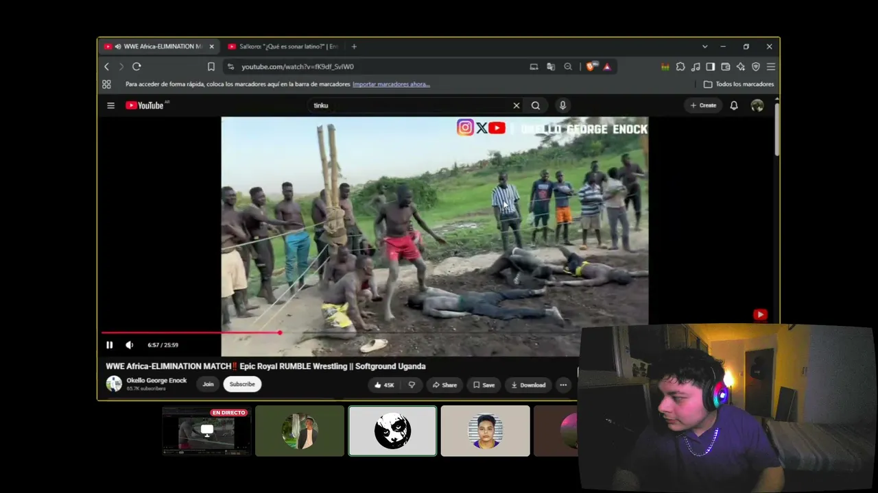This screenshot has height=493, width=878.
Task: Open the site information icon beside the URL
Action: 230,66
